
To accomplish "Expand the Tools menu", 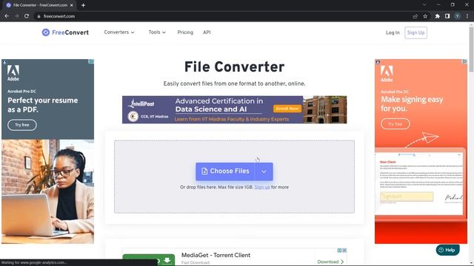I will [157, 33].
